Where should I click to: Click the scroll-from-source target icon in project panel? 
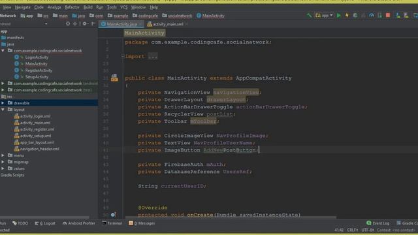click(x=68, y=23)
